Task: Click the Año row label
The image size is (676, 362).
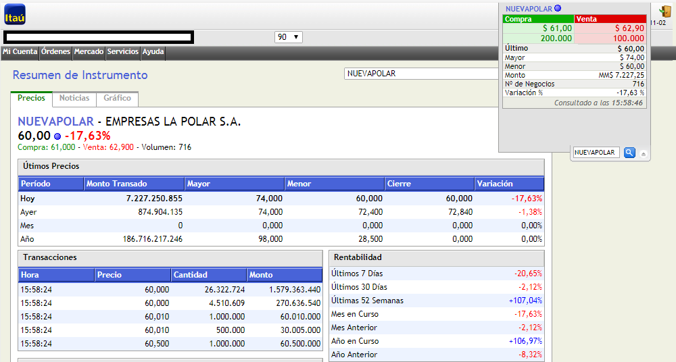Action: point(27,239)
